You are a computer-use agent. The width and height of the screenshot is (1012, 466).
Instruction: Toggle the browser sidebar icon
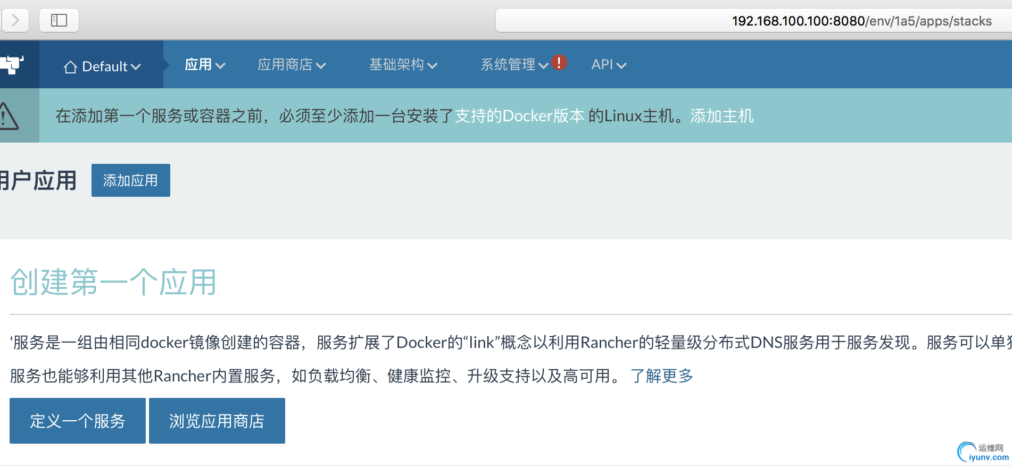tap(59, 20)
